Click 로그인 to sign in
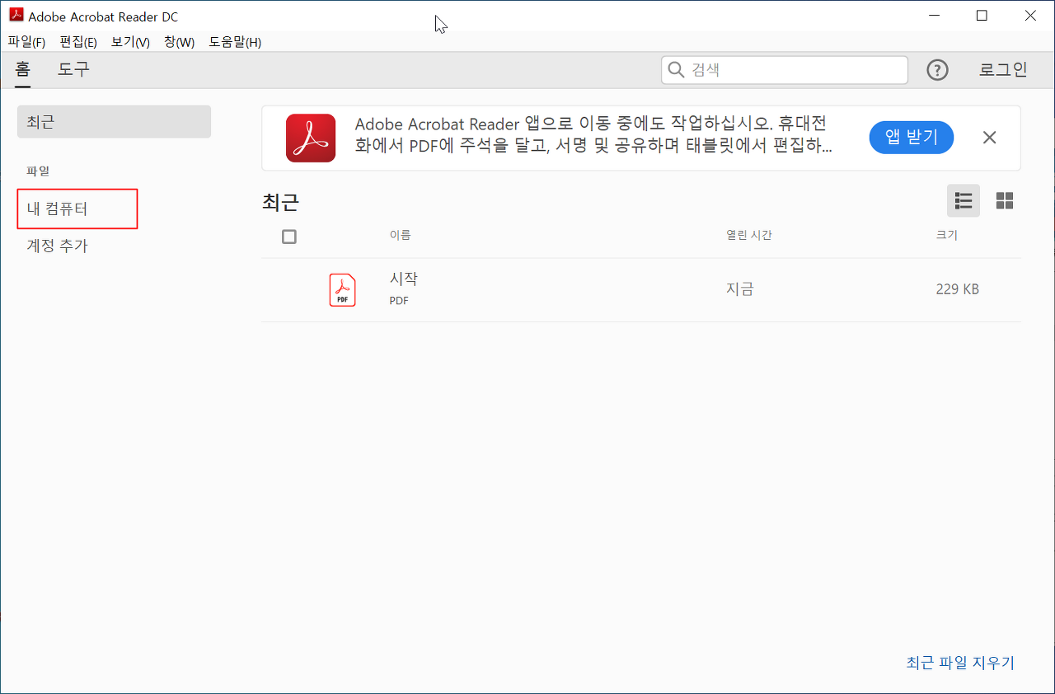1055x694 pixels. click(1003, 70)
